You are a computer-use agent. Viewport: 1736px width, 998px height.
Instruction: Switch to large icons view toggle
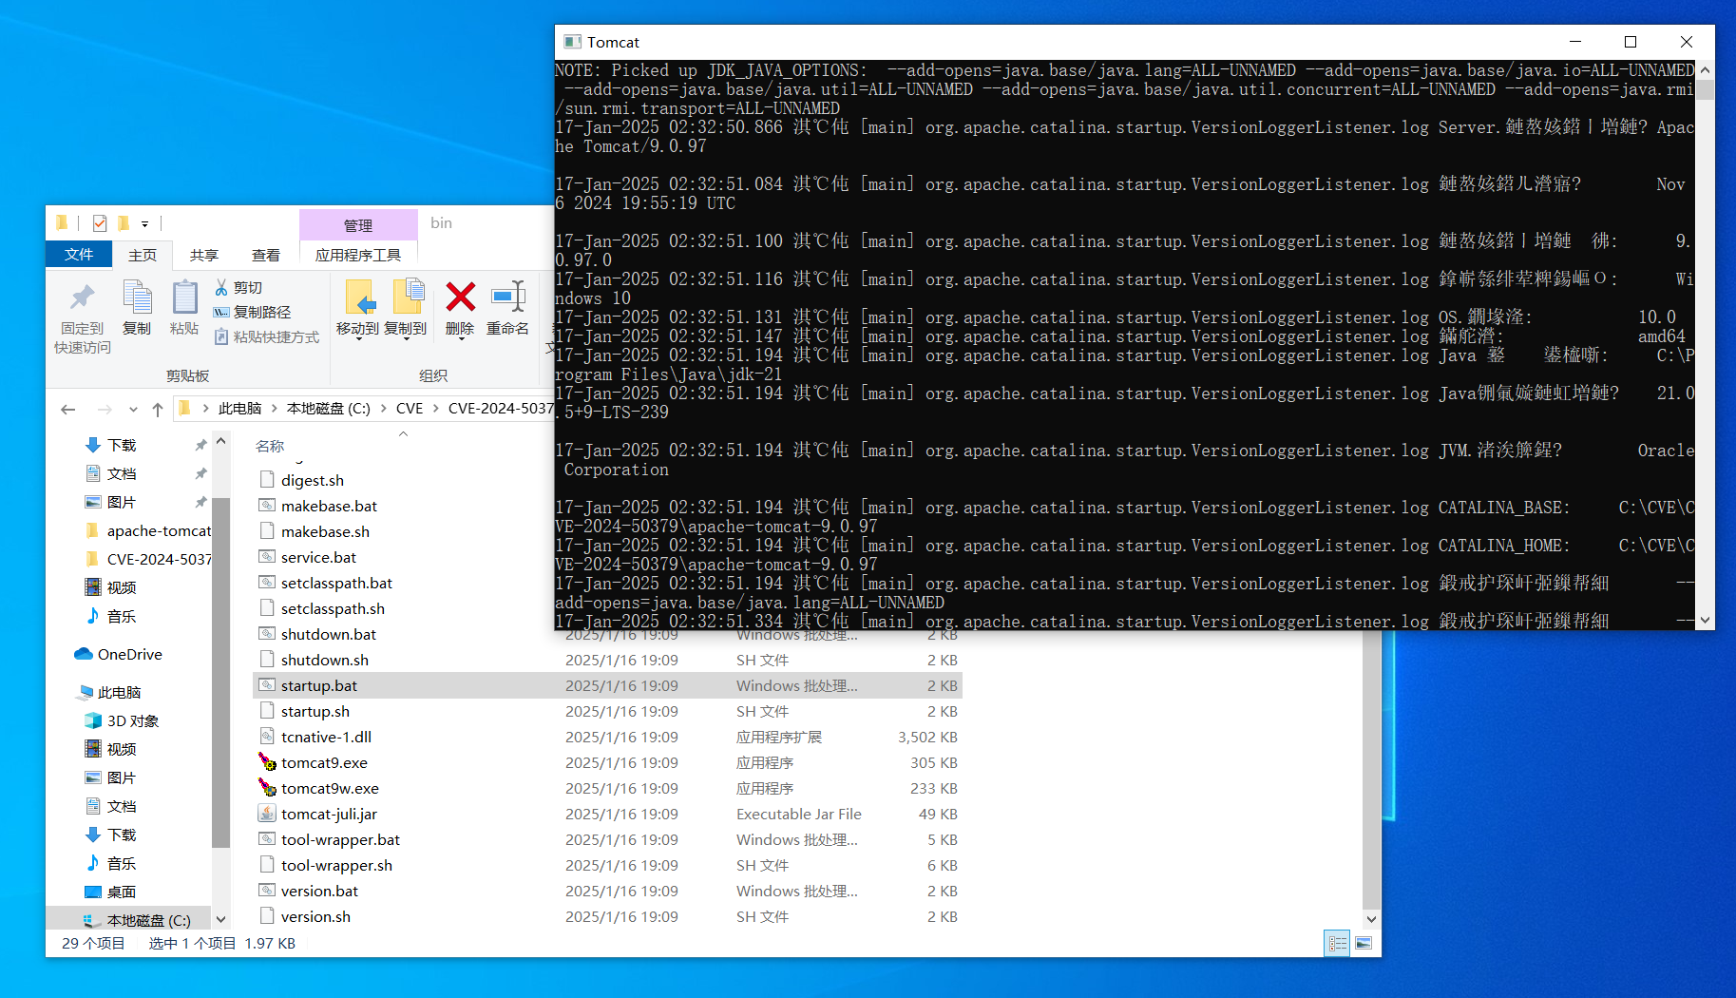[1364, 943]
